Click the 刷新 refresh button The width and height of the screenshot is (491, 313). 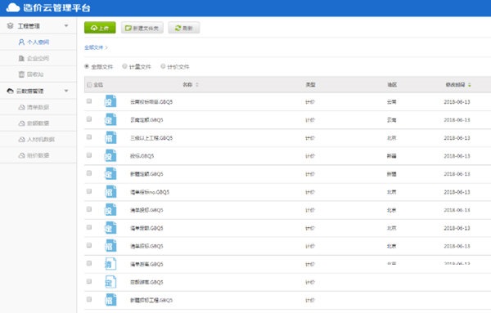tap(184, 28)
